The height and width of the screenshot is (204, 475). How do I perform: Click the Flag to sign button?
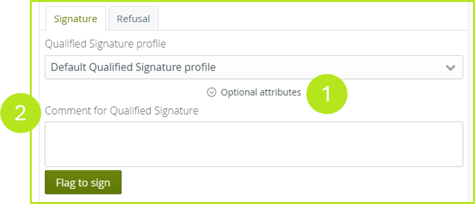(x=83, y=182)
